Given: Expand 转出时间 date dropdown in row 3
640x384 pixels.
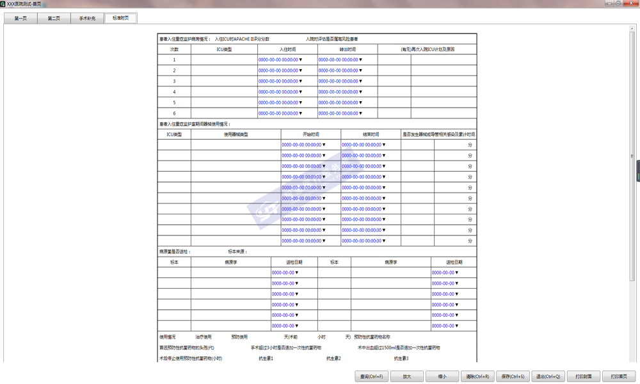Looking at the screenshot, I should (361, 81).
